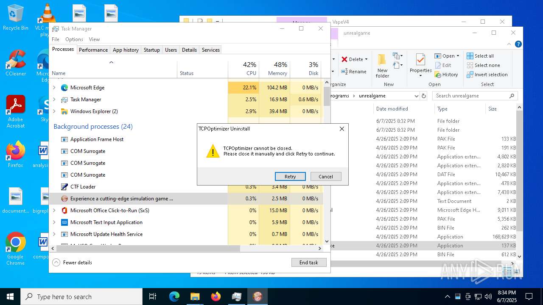Open Task Manager Options menu

point(74,39)
